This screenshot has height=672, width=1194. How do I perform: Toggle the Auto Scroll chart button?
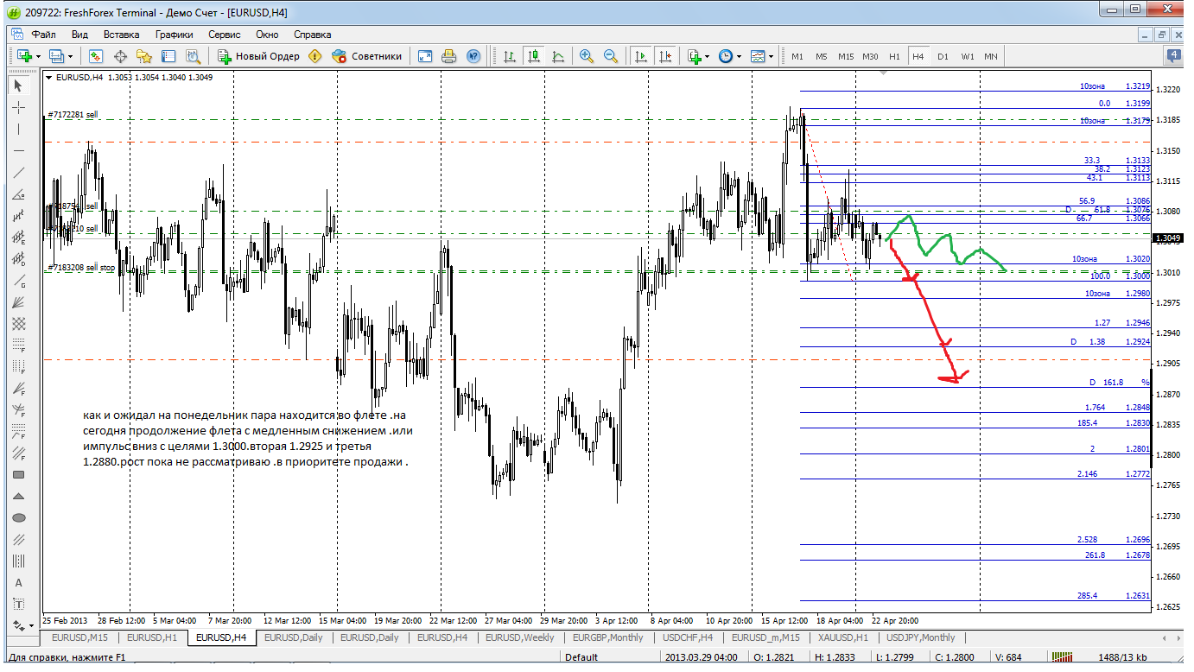click(641, 56)
